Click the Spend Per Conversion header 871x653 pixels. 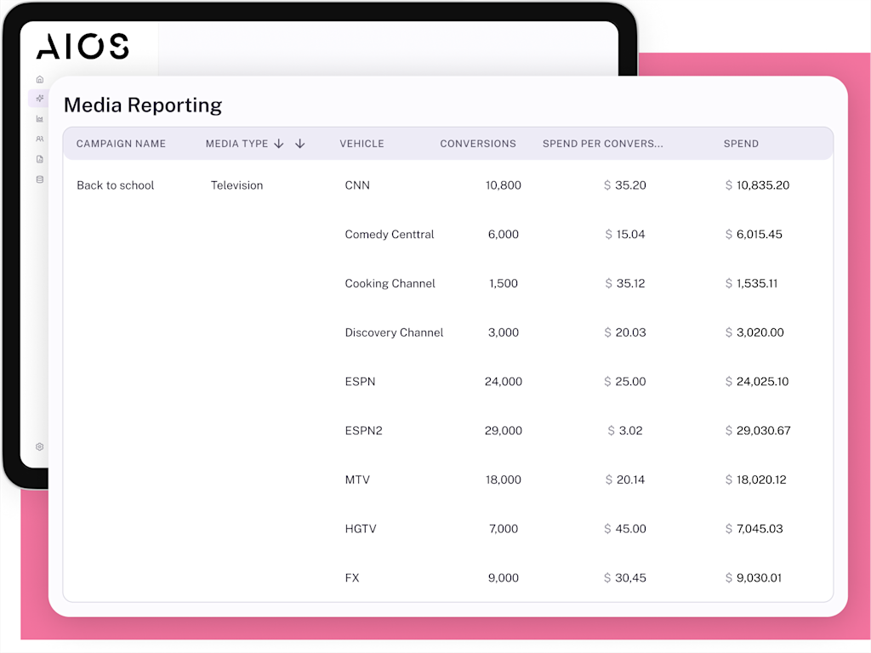click(603, 144)
